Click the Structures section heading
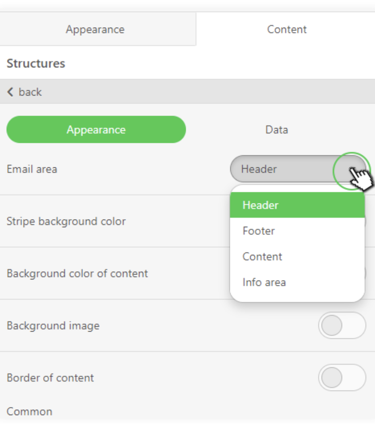This screenshot has width=375, height=424. (36, 63)
